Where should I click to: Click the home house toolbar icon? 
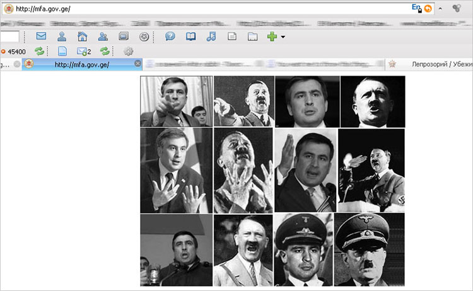[82, 37]
